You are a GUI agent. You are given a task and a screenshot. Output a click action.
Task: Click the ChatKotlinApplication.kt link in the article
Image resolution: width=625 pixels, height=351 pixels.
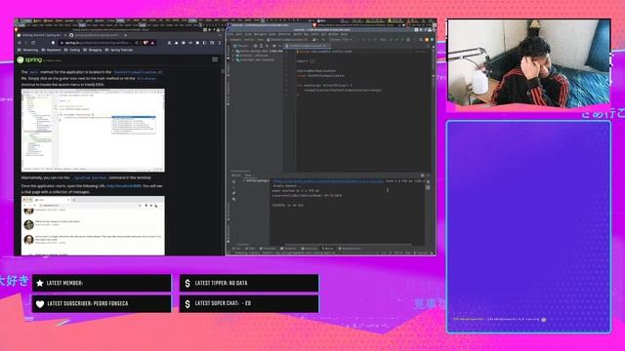point(138,72)
